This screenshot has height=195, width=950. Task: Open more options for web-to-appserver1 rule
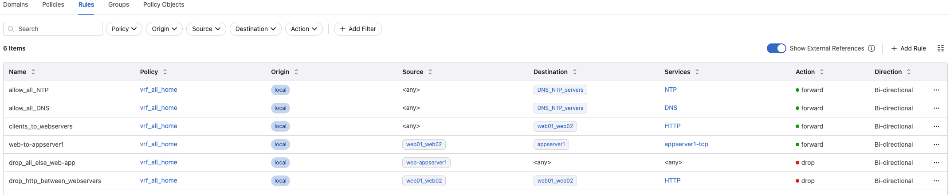(x=936, y=144)
